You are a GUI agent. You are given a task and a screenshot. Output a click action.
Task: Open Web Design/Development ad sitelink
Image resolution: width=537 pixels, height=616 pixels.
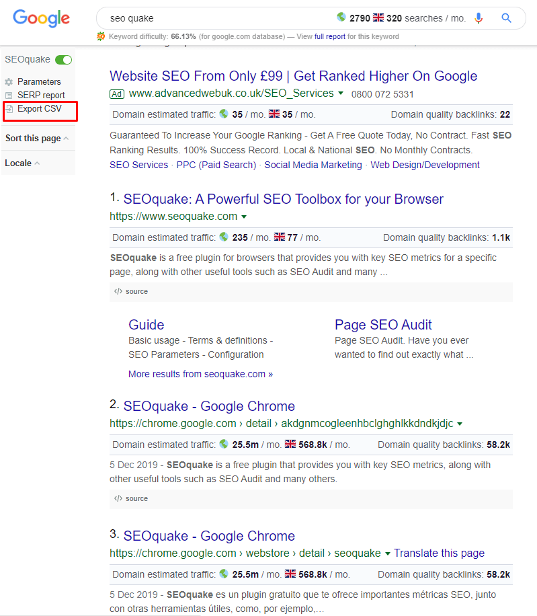(x=425, y=165)
